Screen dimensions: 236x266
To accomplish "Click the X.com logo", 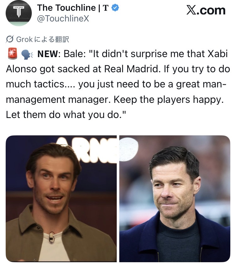I will click(206, 10).
